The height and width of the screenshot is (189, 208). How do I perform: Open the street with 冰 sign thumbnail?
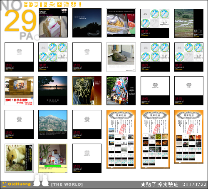(121, 91)
